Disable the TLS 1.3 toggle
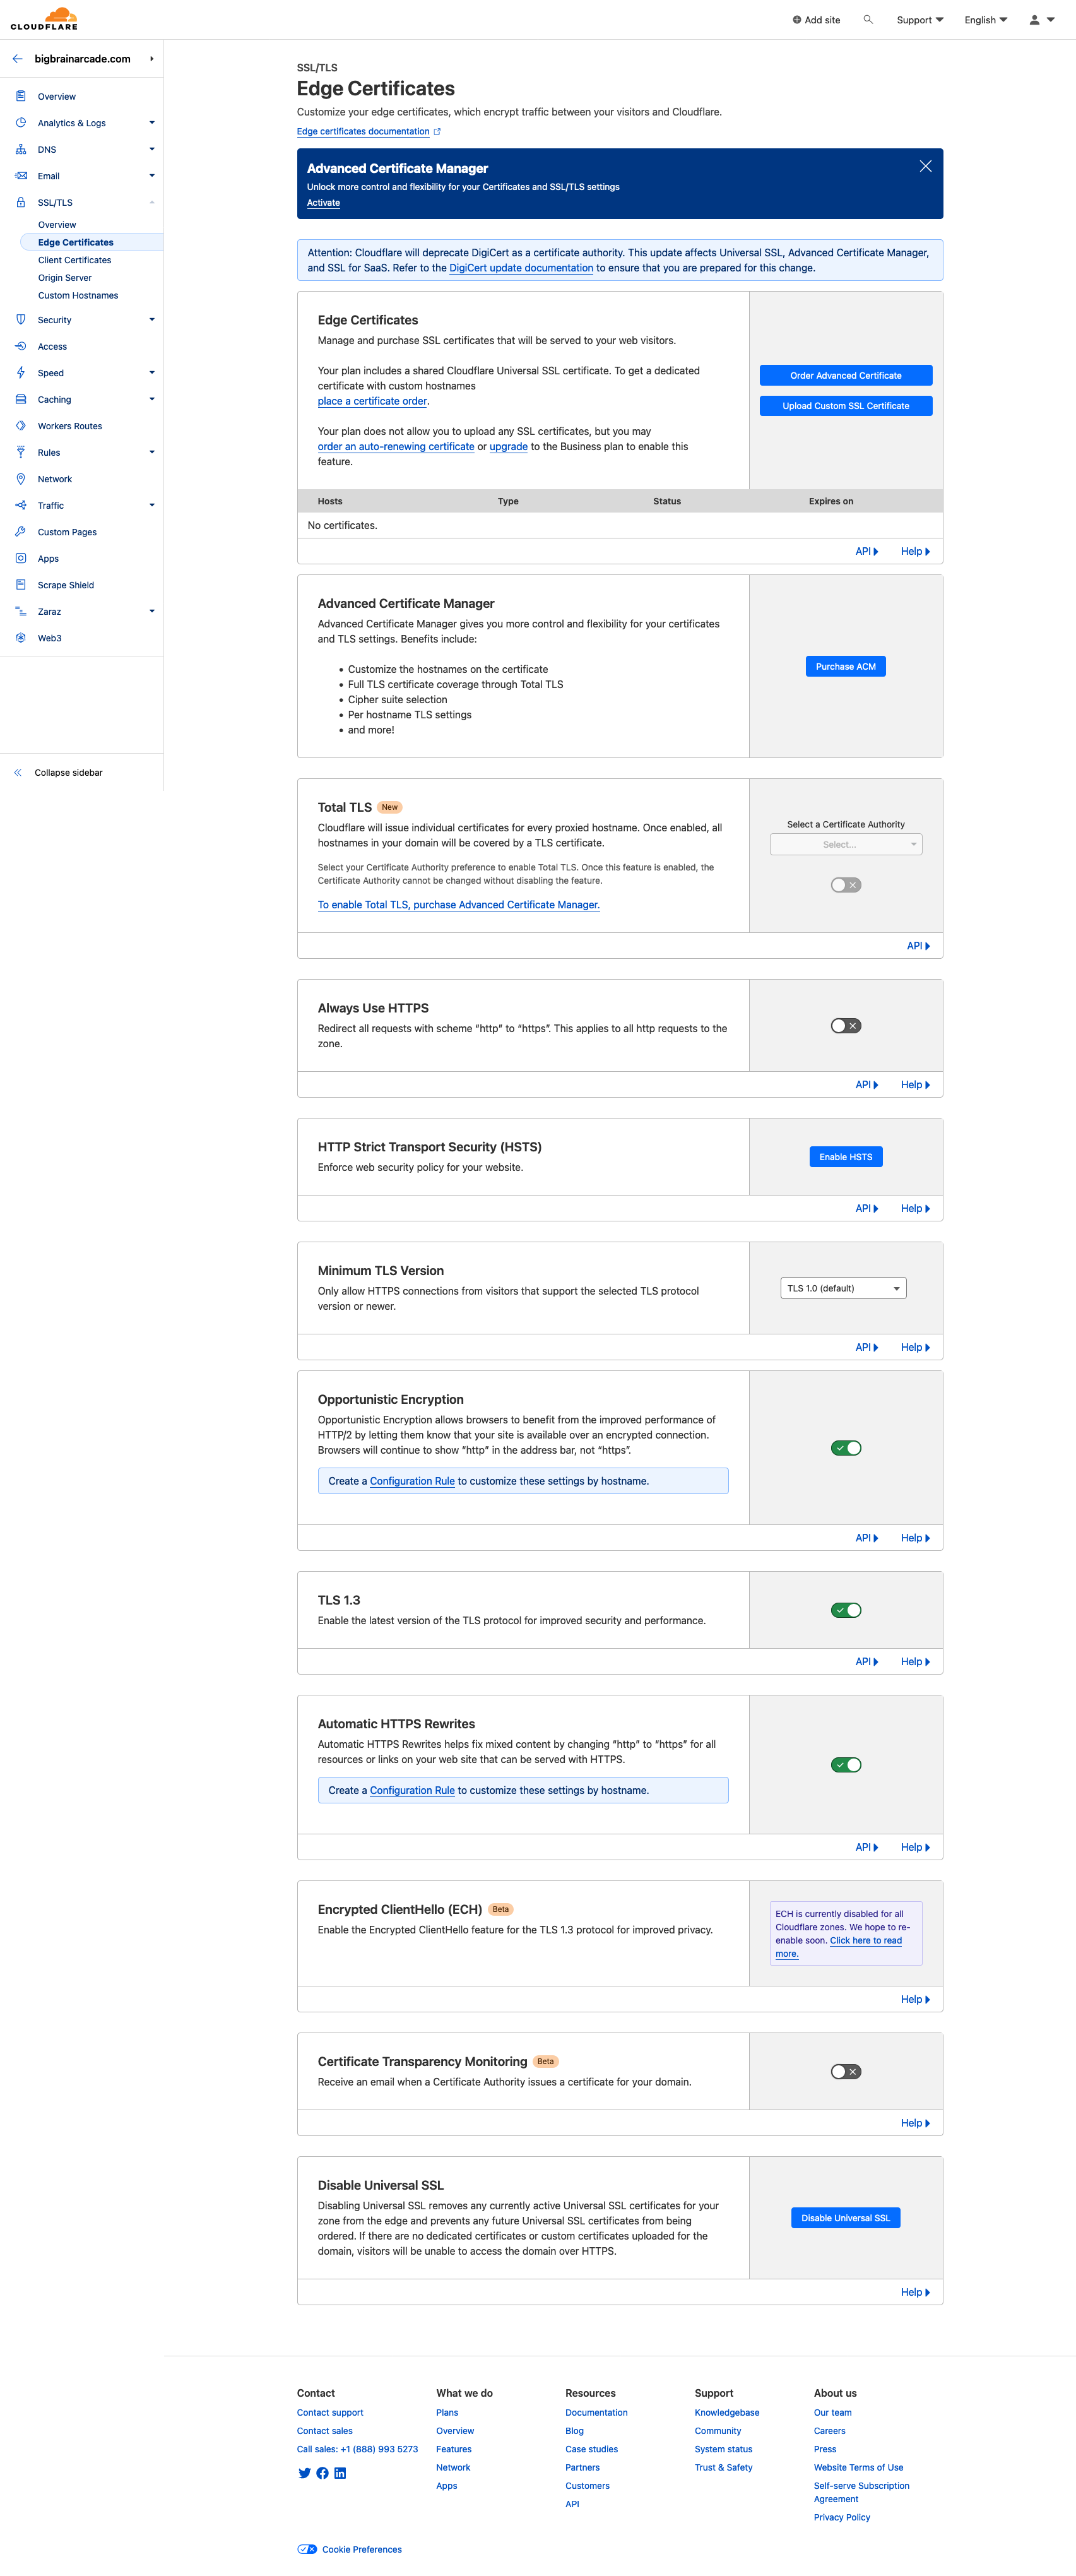The image size is (1076, 2576). [x=845, y=1610]
